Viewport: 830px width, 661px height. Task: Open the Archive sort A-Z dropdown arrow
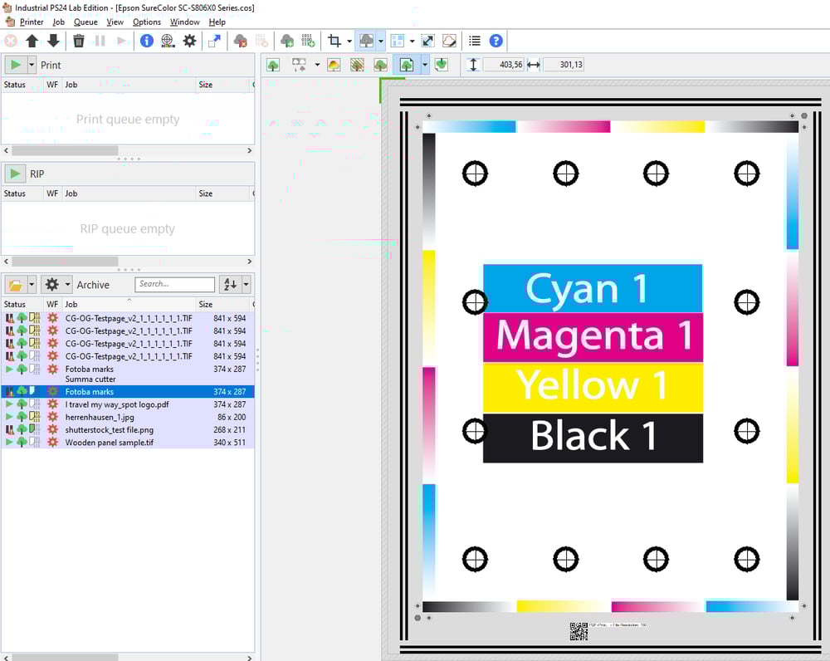[246, 285]
